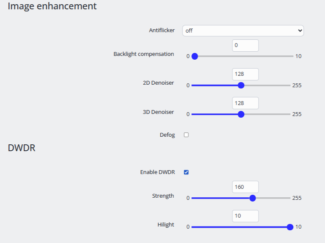Open the Antiflicker dropdown
This screenshot has height=243, width=325.
(x=243, y=30)
